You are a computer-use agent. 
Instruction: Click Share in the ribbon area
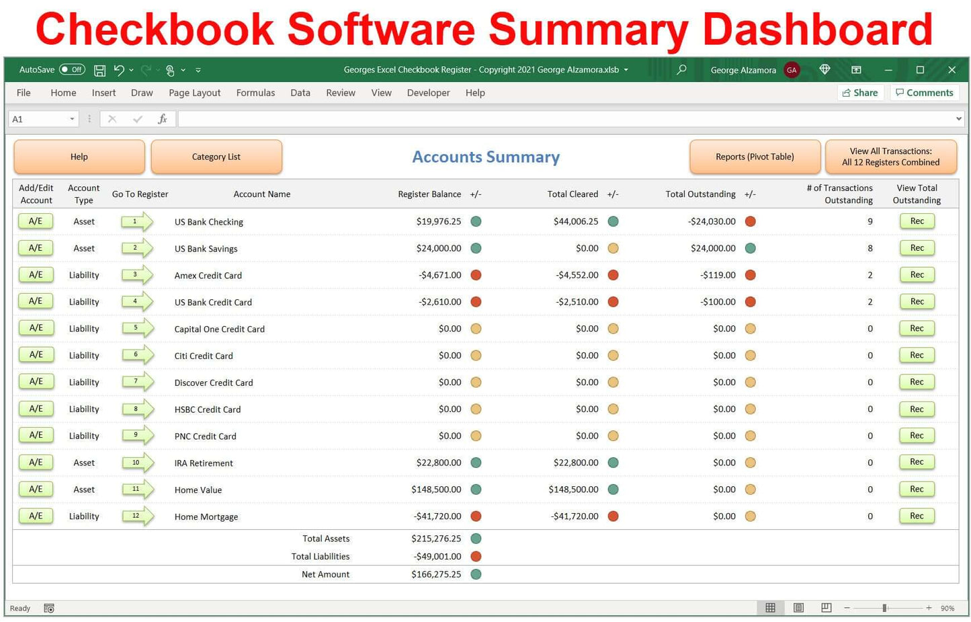(860, 92)
